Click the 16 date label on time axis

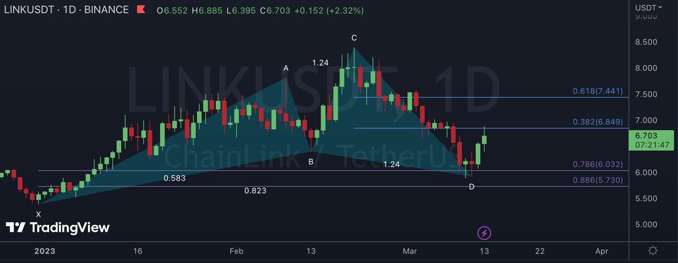pos(137,251)
